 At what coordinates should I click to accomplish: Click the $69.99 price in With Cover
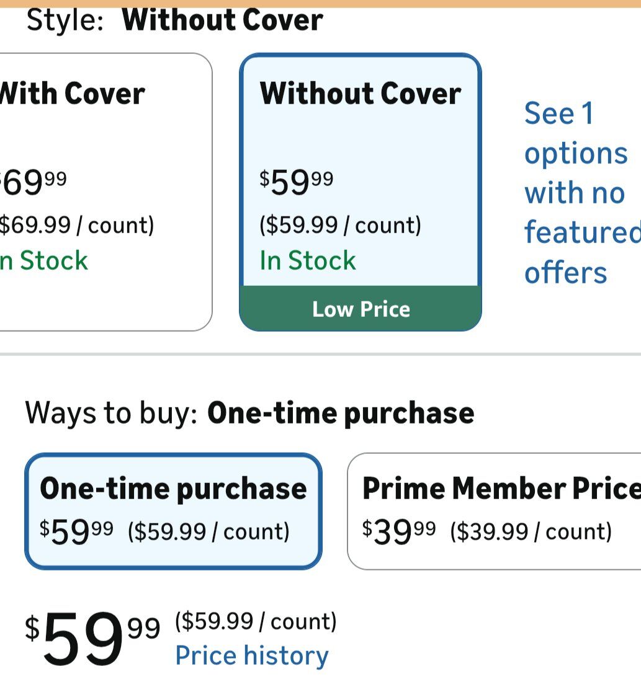pyautogui.click(x=34, y=182)
